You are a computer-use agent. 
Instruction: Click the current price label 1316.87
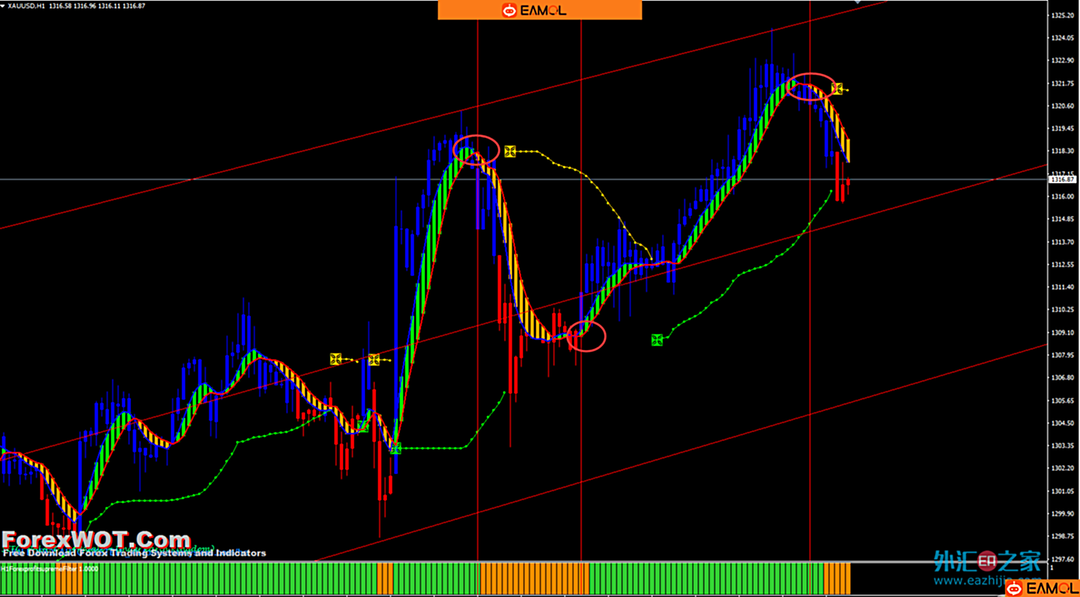click(1062, 180)
